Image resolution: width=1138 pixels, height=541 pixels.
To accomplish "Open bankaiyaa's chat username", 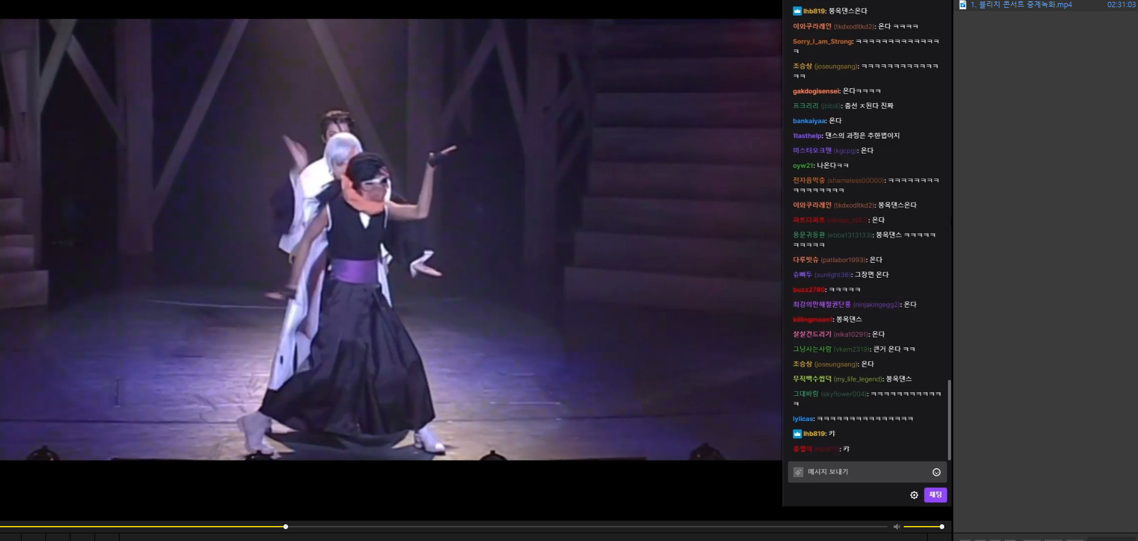I will [x=809, y=121].
